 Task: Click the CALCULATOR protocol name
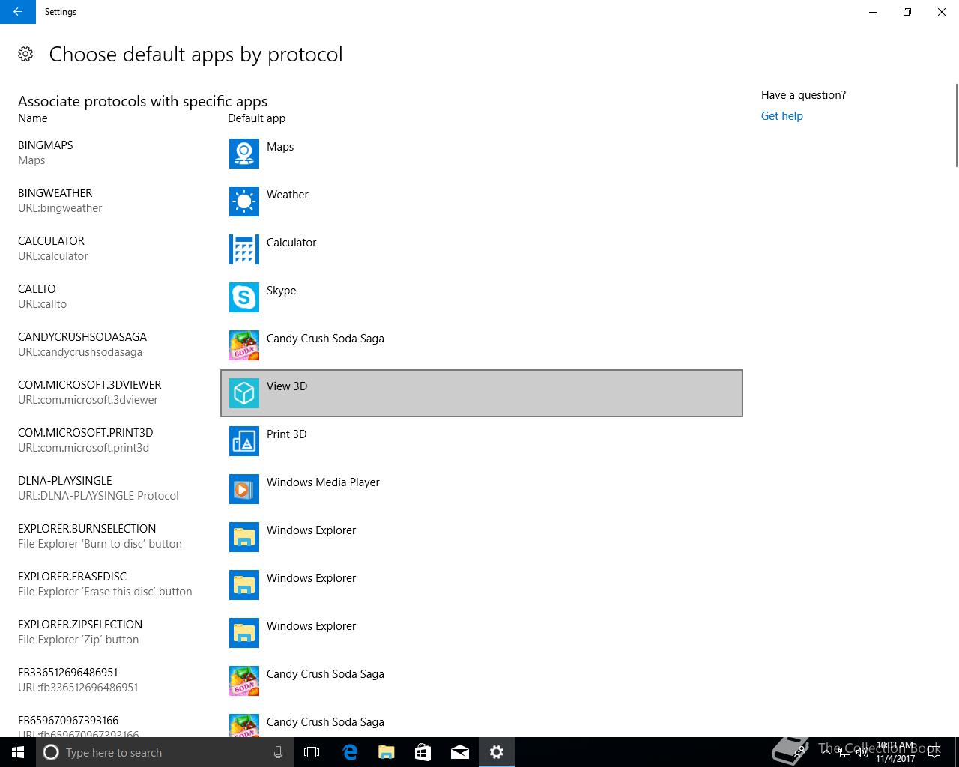pyautogui.click(x=51, y=241)
